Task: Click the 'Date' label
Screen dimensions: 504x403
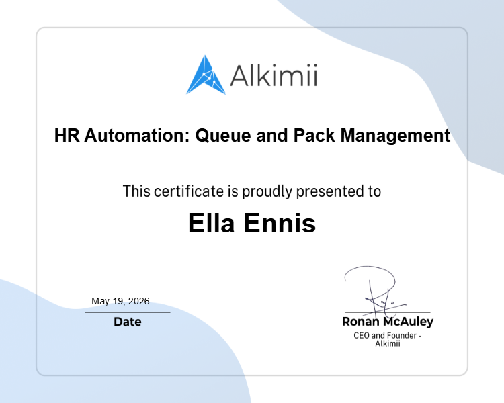Action: coord(128,322)
